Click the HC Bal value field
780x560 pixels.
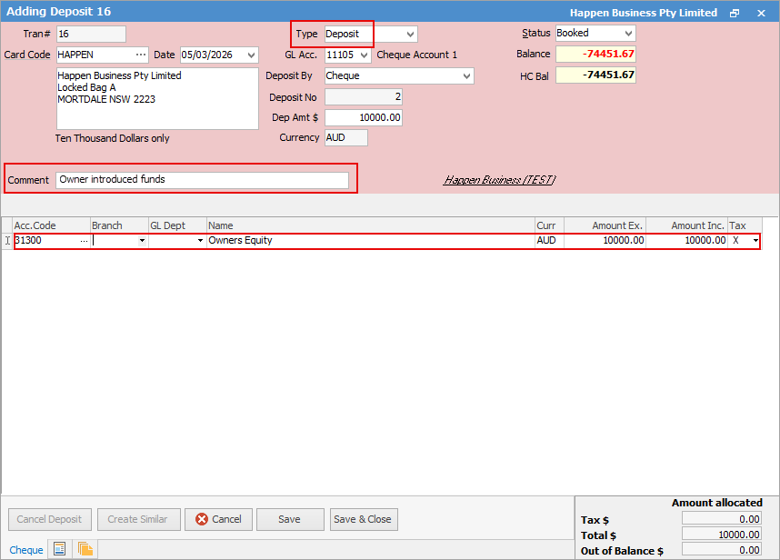[595, 75]
